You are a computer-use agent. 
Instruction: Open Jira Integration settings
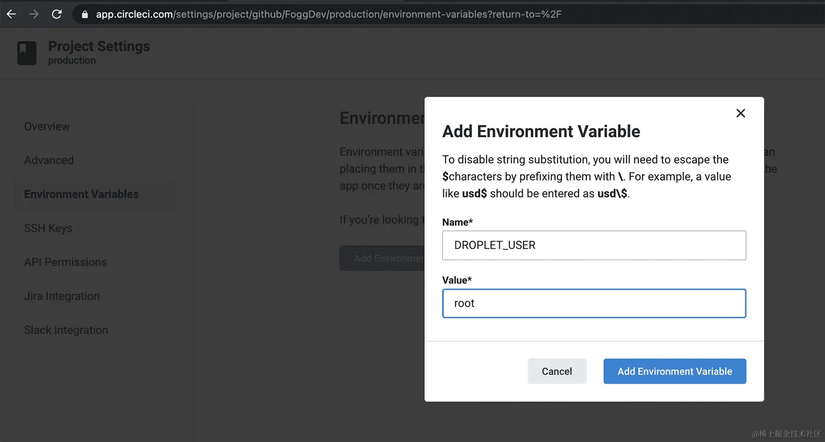62,296
